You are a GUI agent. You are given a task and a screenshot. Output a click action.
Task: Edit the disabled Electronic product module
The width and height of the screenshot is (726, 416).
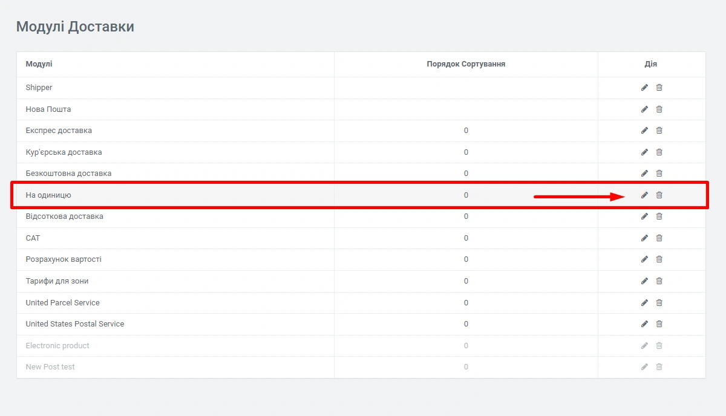644,346
